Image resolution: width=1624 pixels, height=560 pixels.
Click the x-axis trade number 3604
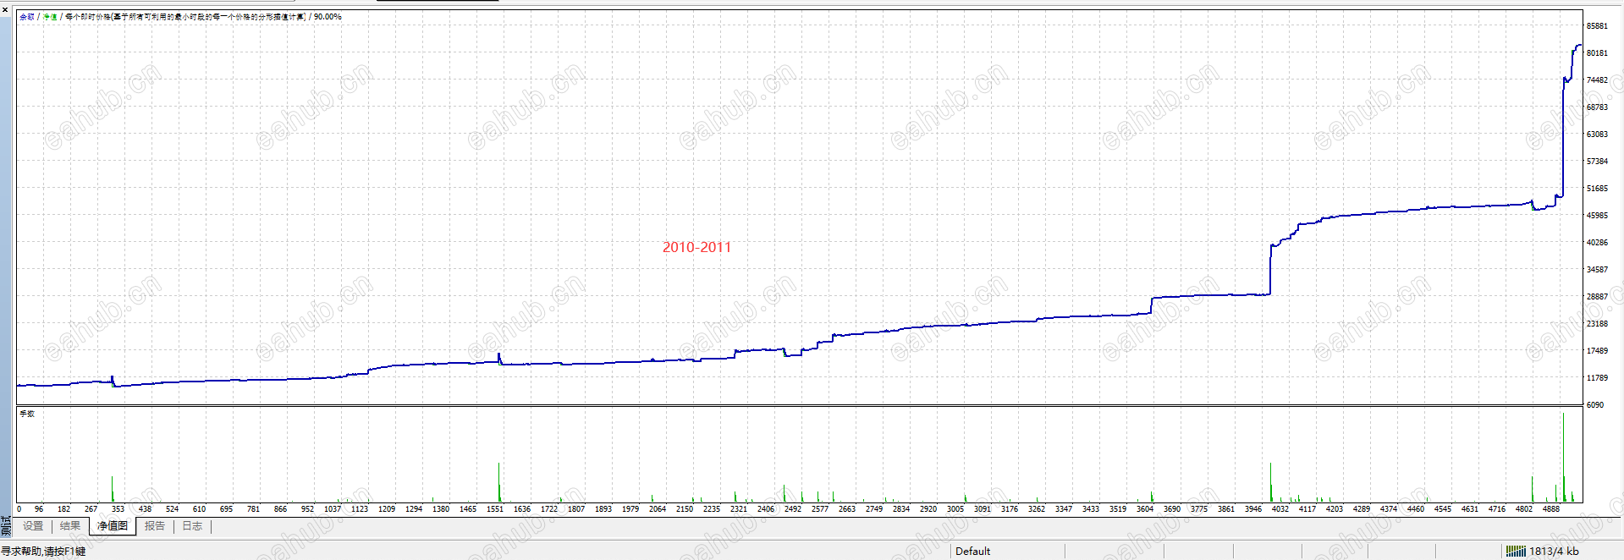(x=1145, y=509)
